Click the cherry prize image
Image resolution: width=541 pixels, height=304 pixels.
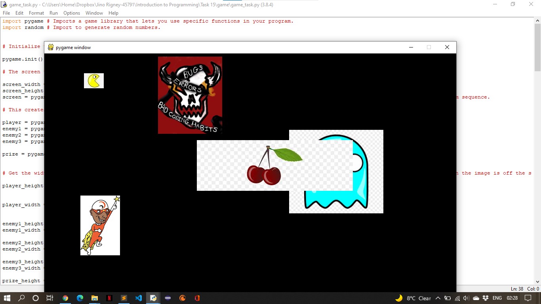(x=275, y=165)
